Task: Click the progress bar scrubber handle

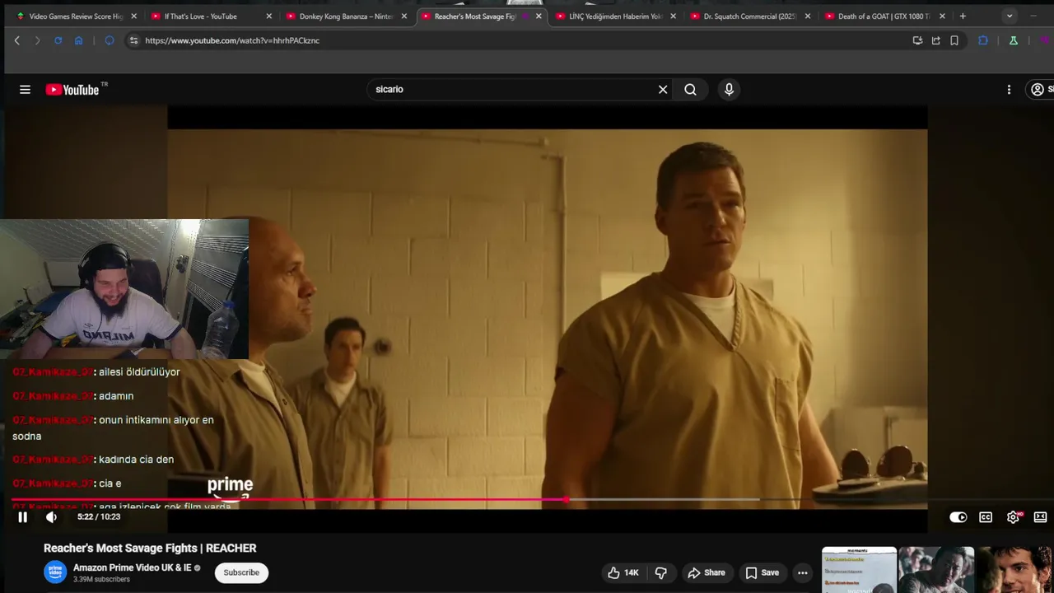Action: (x=567, y=500)
